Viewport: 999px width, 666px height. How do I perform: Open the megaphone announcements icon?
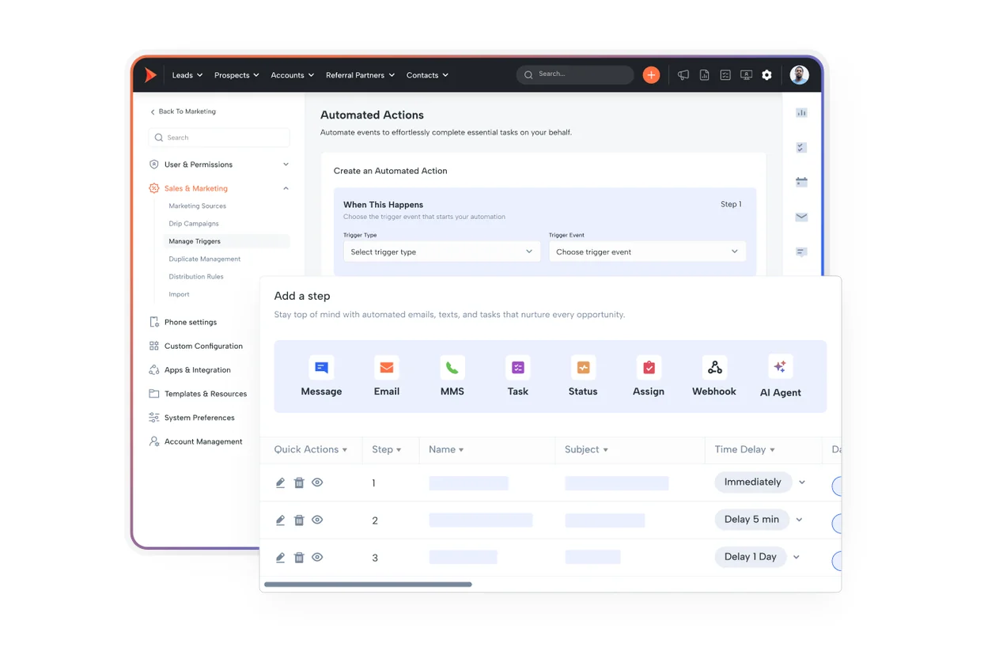point(683,75)
